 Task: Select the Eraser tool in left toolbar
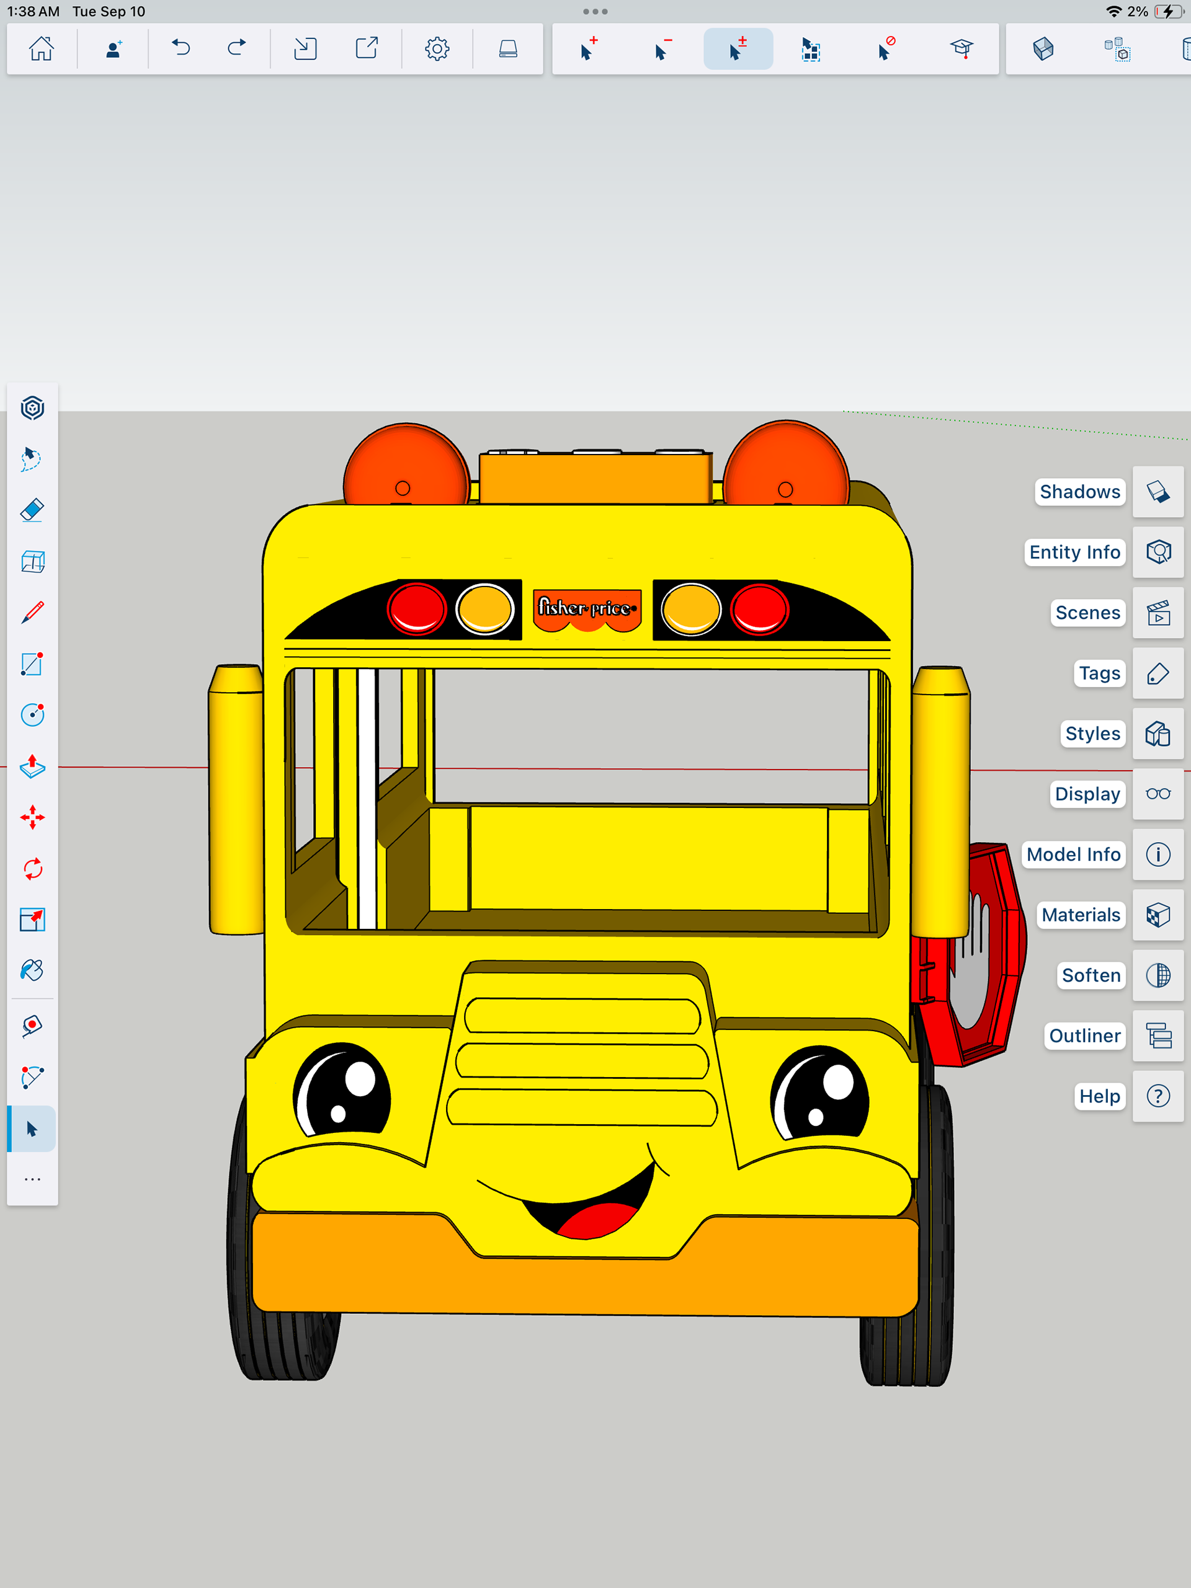pyautogui.click(x=32, y=510)
